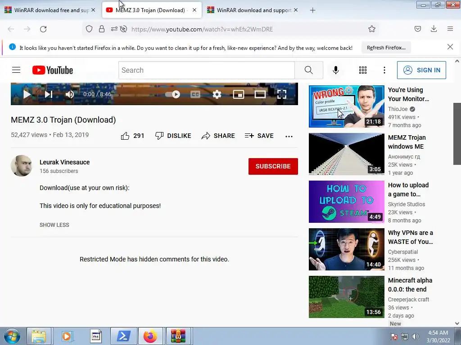This screenshot has width=461, height=345.
Task: Open the video settings gear
Action: 217,94
